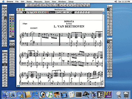Select the slur tool in Tools palette
This screenshot has width=132, height=99.
pos(108,10)
